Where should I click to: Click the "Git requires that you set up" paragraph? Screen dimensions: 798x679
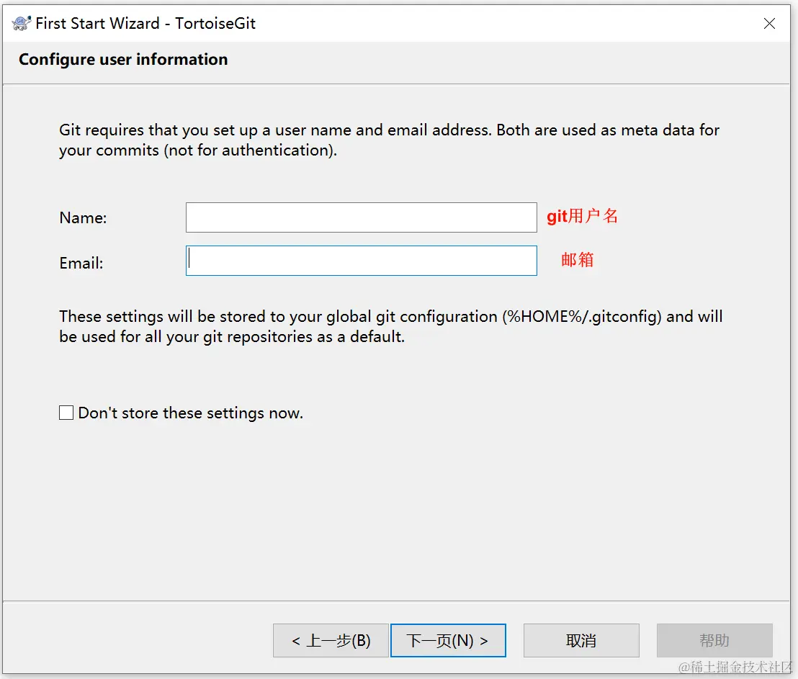(390, 140)
